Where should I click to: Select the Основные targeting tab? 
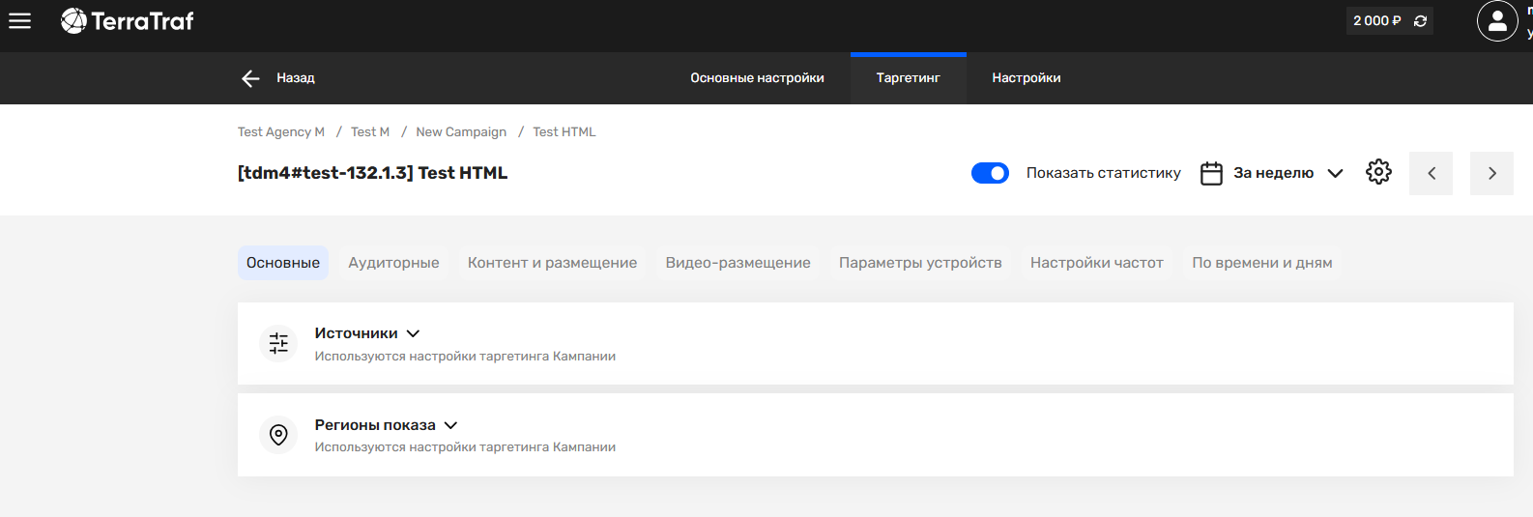pyautogui.click(x=283, y=263)
